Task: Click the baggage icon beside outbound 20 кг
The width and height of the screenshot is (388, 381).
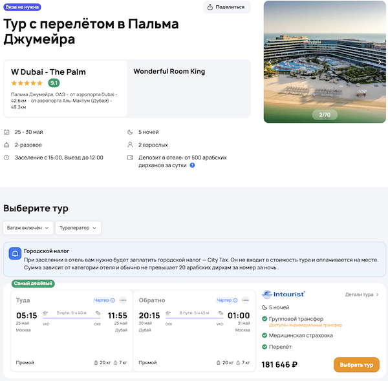Action: click(96, 363)
